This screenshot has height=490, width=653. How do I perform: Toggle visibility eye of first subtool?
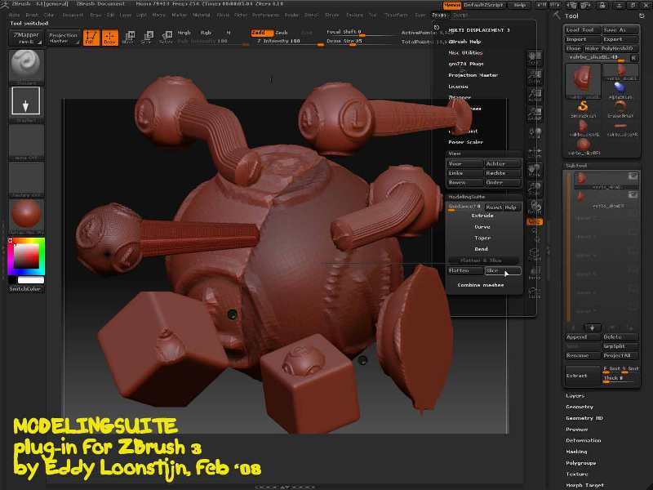633,176
